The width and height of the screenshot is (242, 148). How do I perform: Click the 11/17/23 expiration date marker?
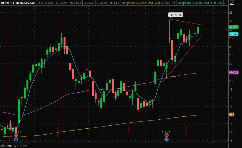186,131
